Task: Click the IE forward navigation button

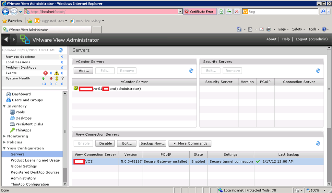Action: tap(14, 12)
